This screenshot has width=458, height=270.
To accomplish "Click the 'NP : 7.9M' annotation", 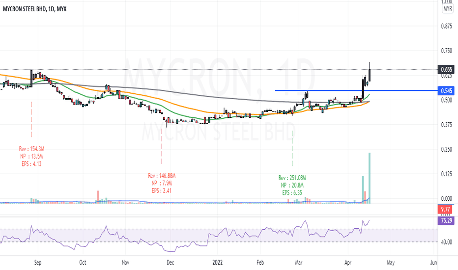I will [x=162, y=183].
